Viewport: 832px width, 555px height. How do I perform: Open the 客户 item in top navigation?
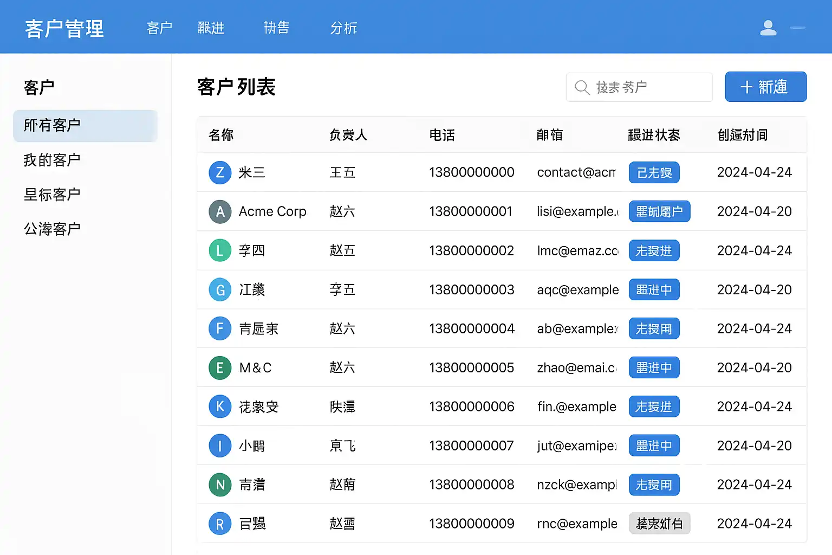point(159,28)
